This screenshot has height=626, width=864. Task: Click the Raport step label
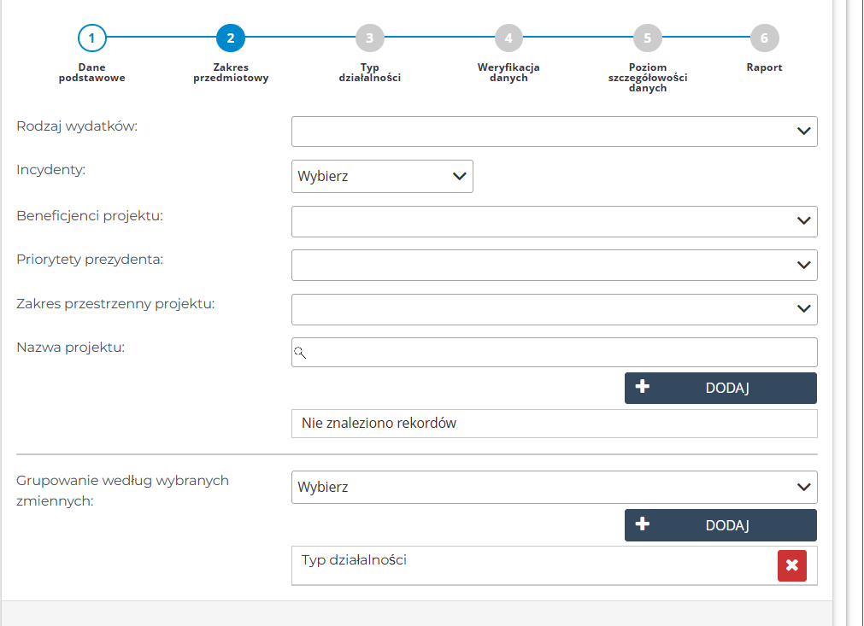click(764, 67)
